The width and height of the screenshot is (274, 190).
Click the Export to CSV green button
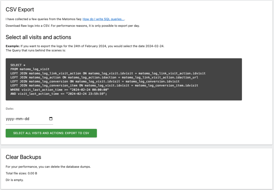tap(51, 133)
